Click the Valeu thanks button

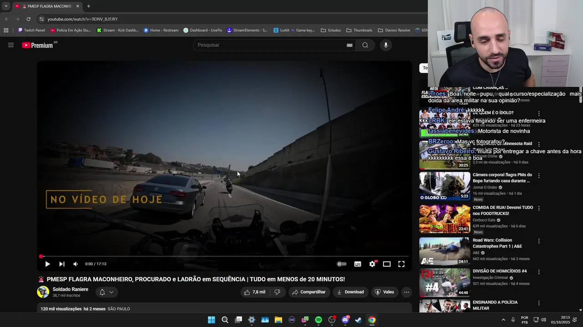click(384, 292)
